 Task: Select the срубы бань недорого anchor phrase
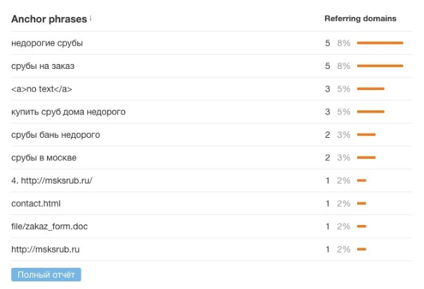tap(56, 135)
